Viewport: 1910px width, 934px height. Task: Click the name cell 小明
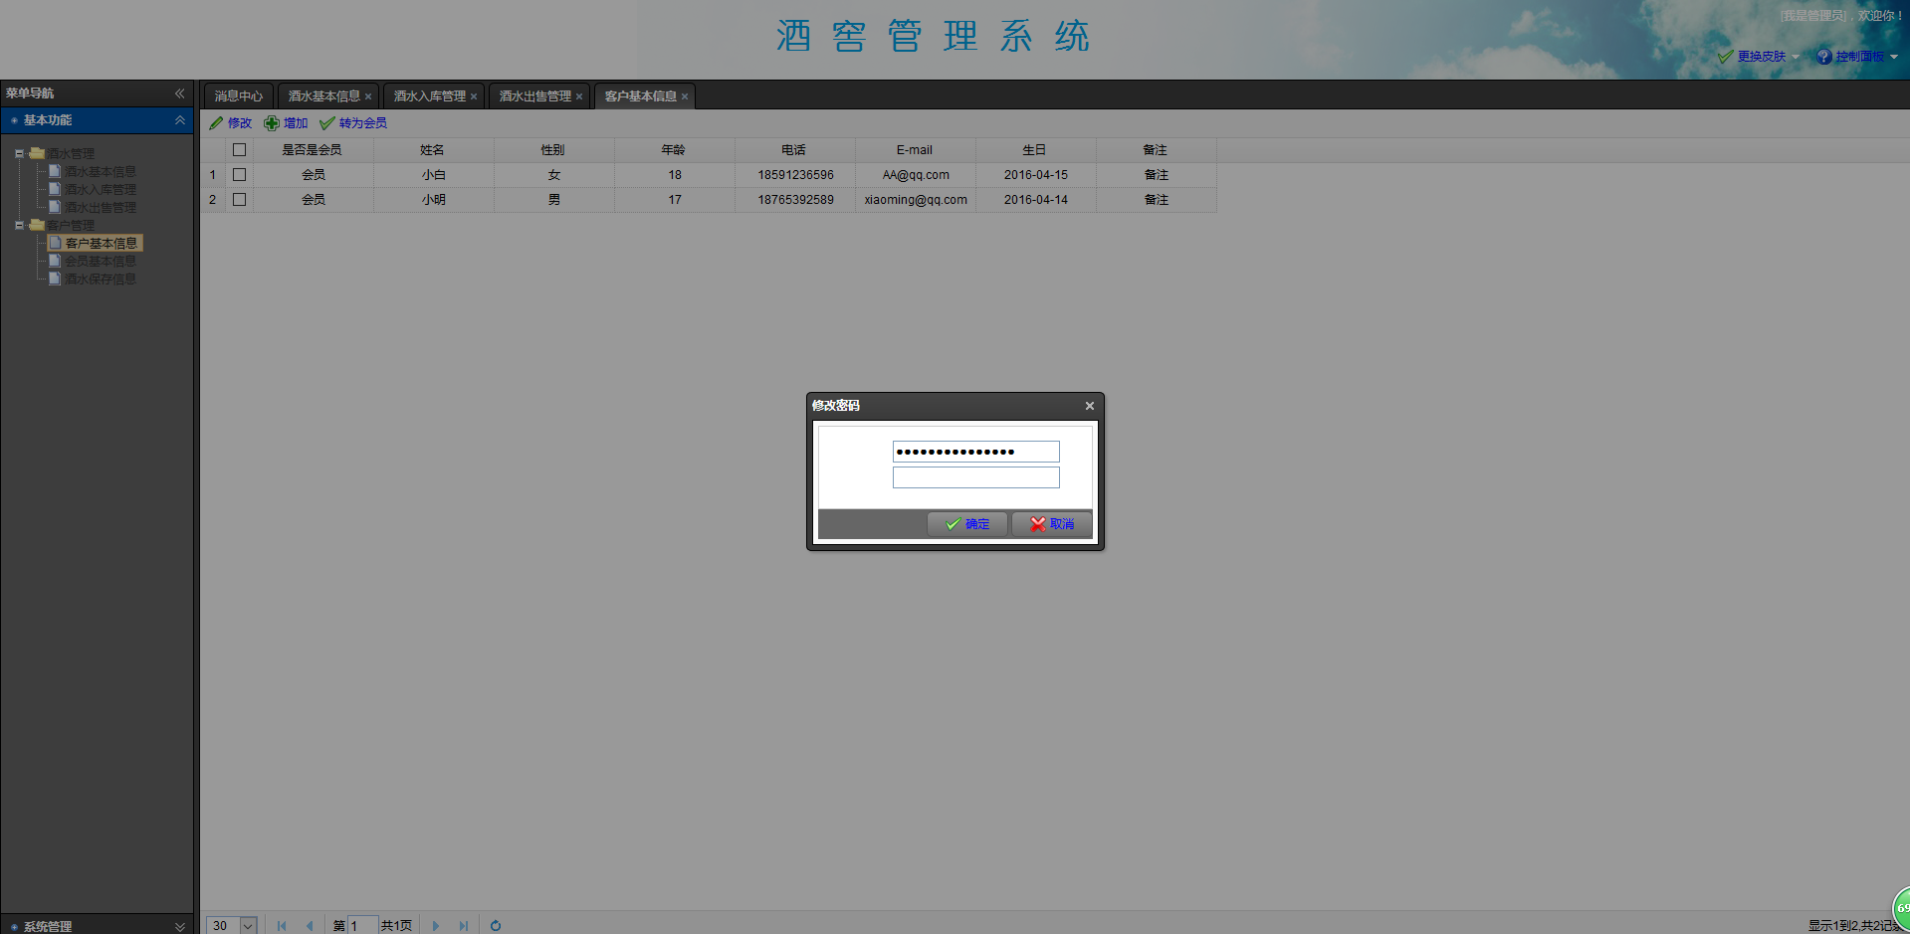[x=433, y=200]
